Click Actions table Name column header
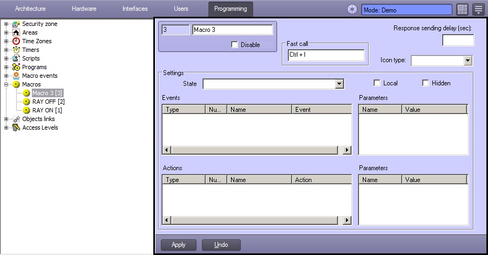This screenshot has width=488, height=255. tap(259, 180)
